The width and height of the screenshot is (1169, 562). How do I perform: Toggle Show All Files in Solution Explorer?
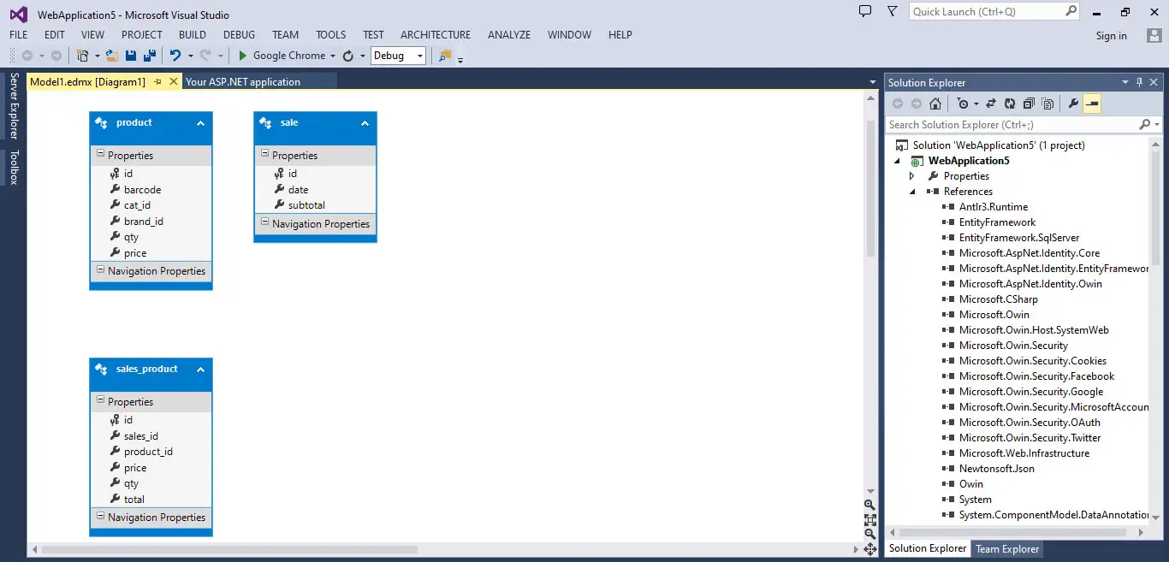1047,104
